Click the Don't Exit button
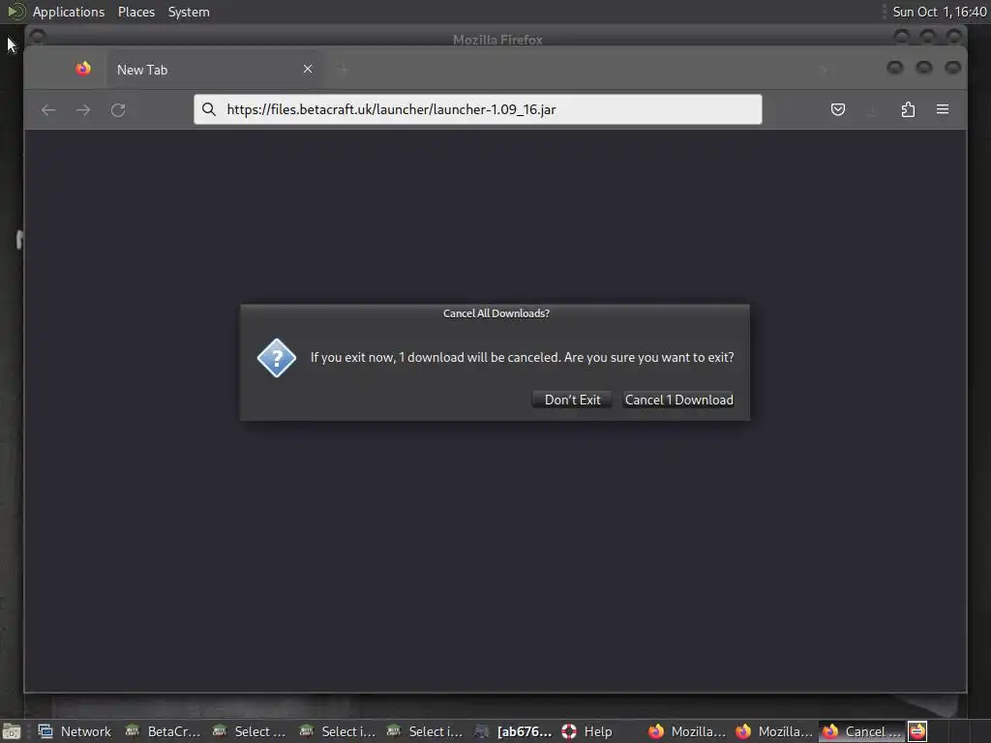Viewport: 991px width, 743px height. click(x=572, y=400)
